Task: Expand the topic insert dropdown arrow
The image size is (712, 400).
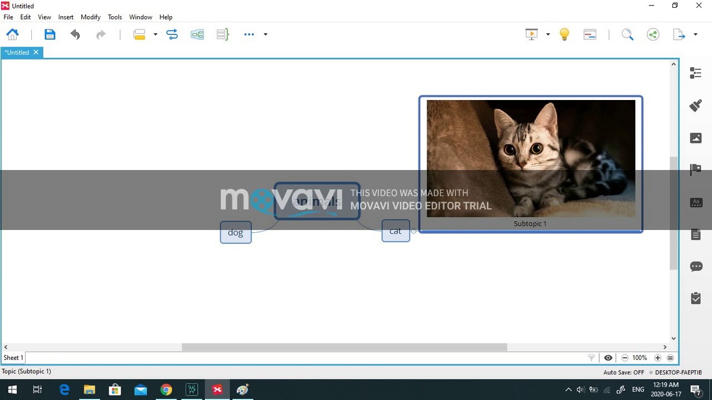Action: pyautogui.click(x=155, y=34)
